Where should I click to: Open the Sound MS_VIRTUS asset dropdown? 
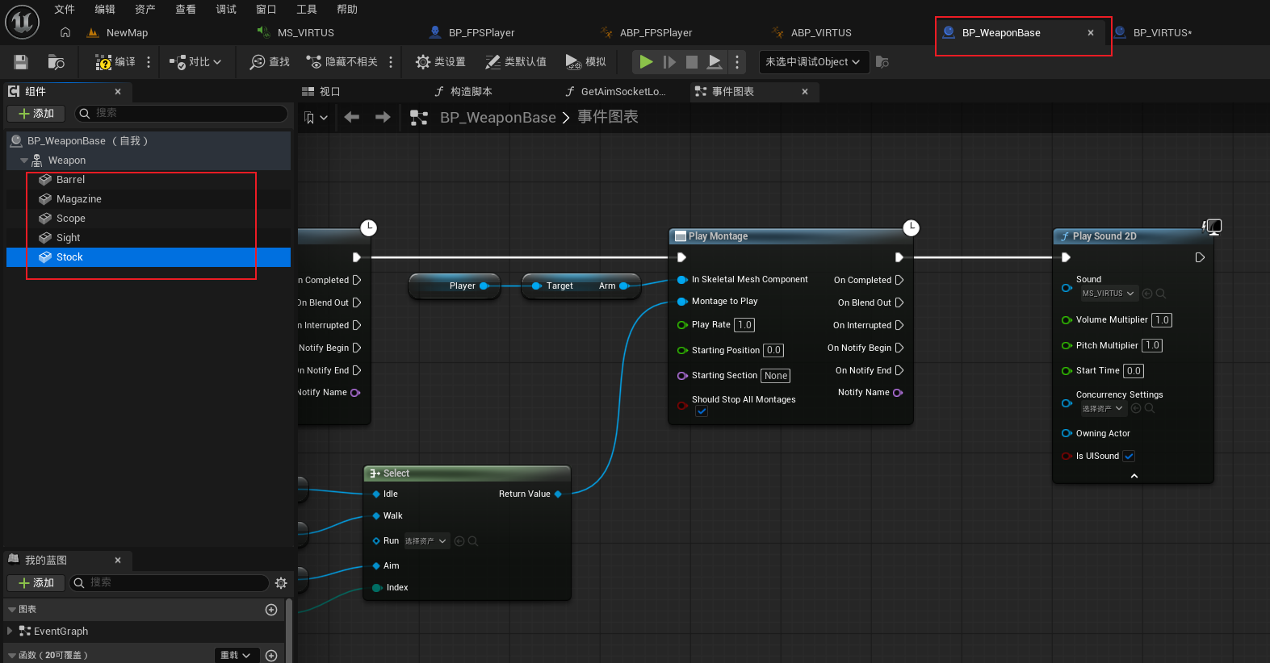(x=1109, y=294)
